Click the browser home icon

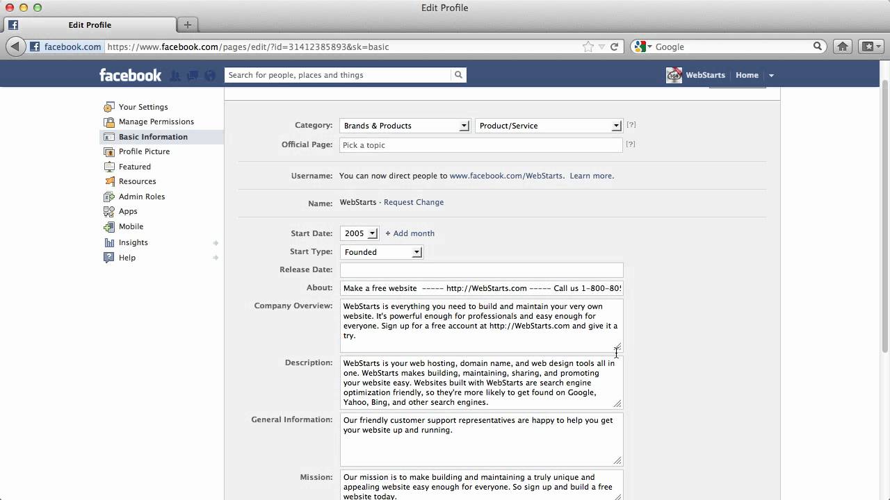[843, 47]
